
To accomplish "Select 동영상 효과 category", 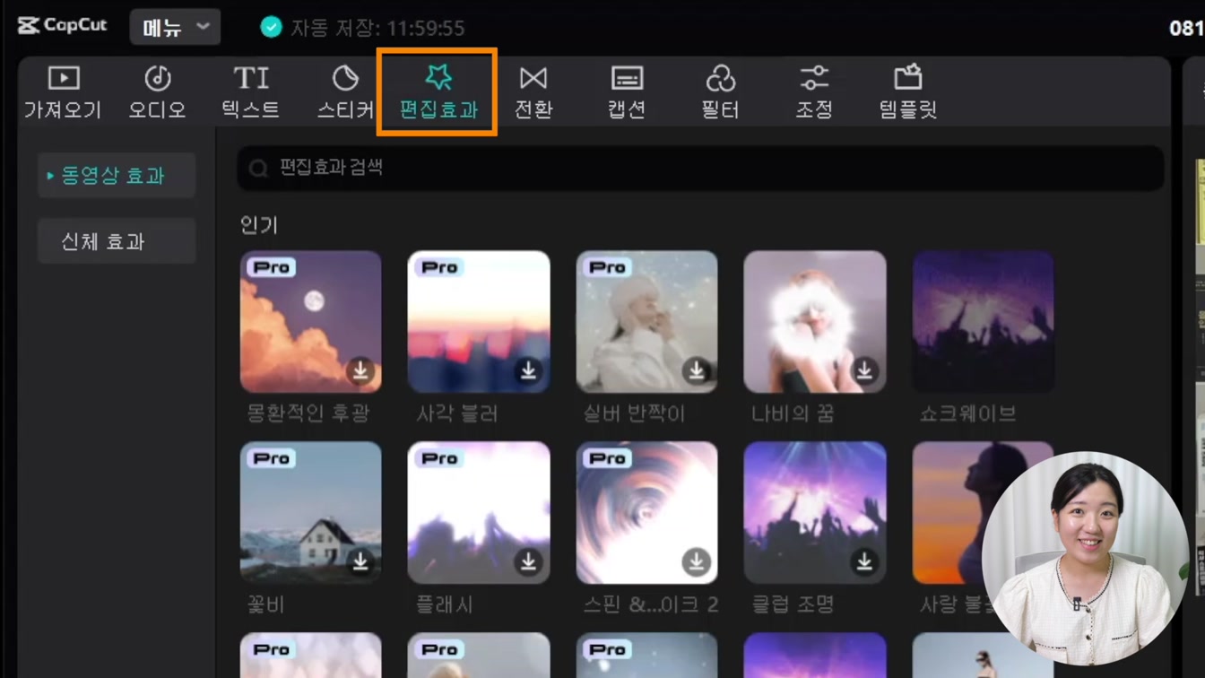I will [x=116, y=176].
